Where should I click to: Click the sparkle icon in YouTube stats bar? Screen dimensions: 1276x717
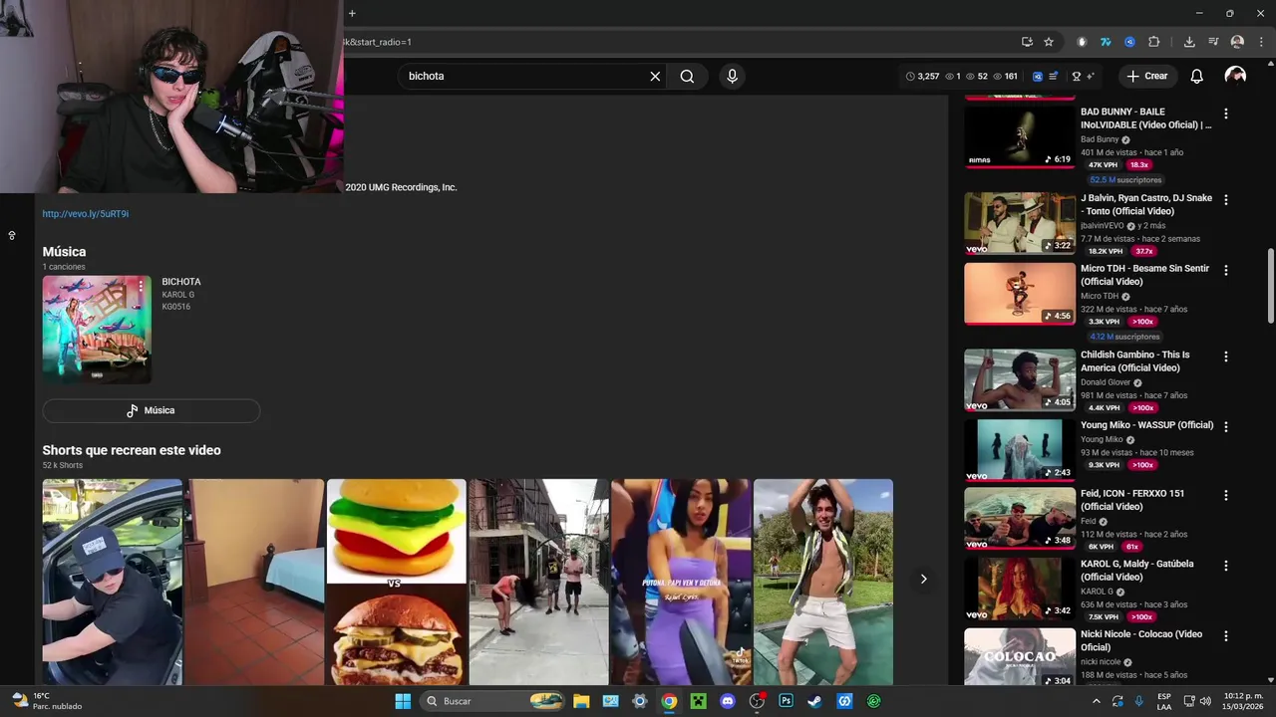[1090, 76]
